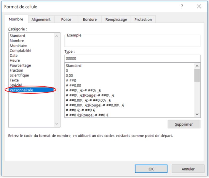The height and width of the screenshot is (178, 209).
Task: Select the Scientifique category
Action: click(x=19, y=75)
